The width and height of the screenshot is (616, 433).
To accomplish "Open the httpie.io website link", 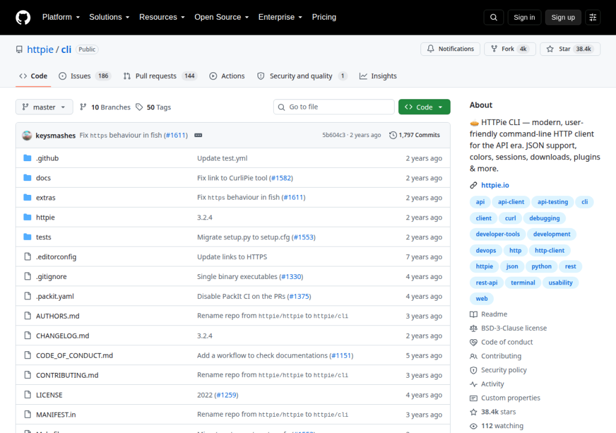I will (495, 185).
